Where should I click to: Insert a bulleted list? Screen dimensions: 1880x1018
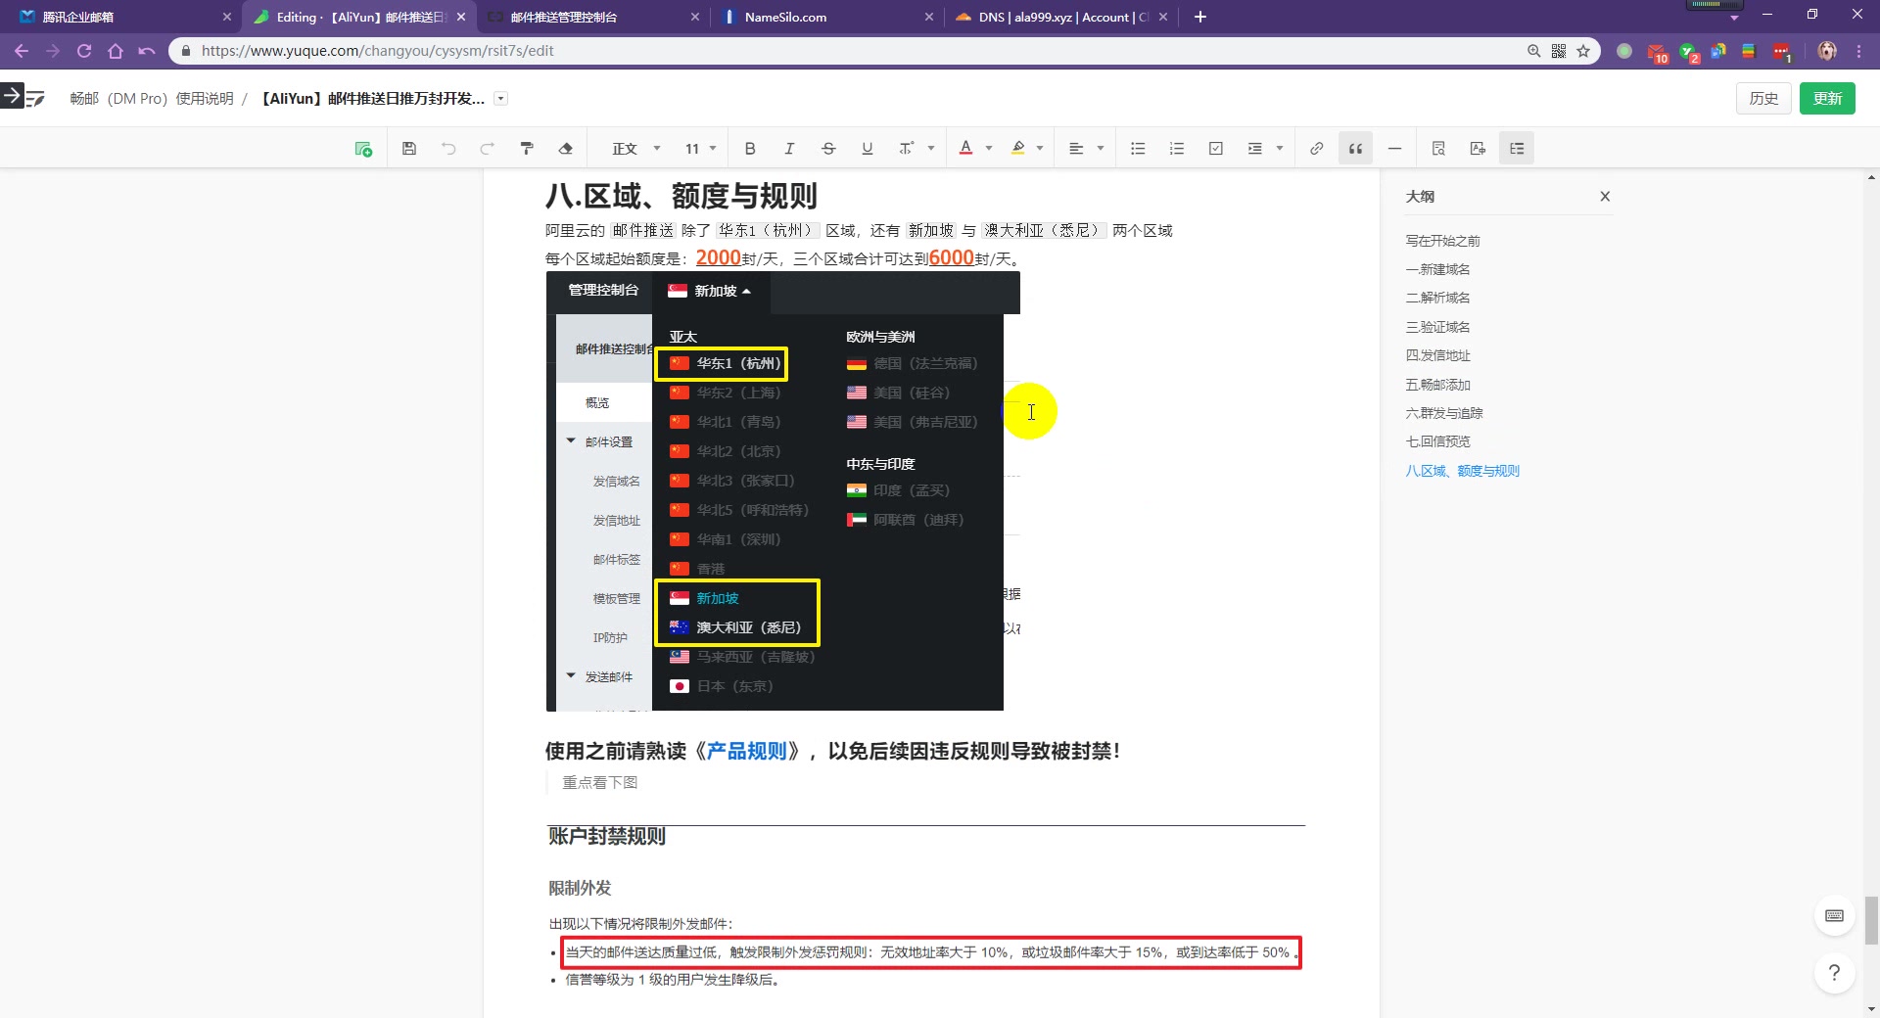pyautogui.click(x=1138, y=149)
